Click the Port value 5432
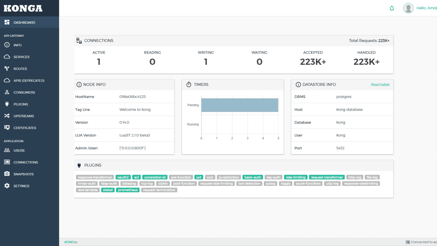Screen dimensions: 437x246 (x=340, y=148)
